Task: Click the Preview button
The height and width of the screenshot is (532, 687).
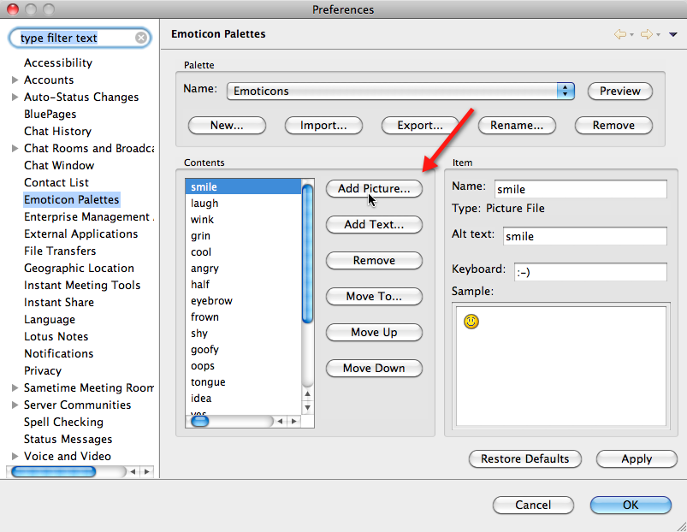Action: click(620, 91)
